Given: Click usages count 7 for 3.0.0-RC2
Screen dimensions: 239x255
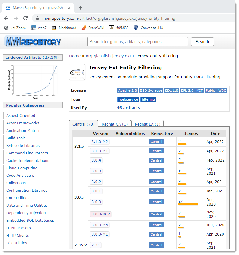Looking at the screenshot, I should (179, 214).
